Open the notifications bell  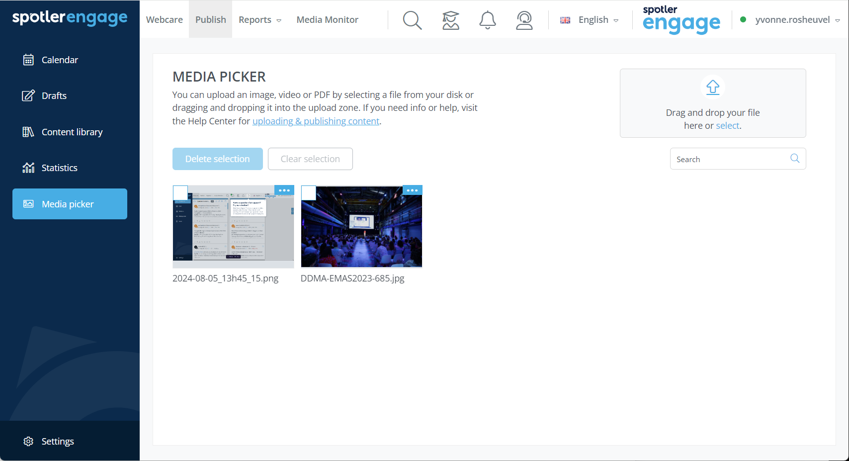click(488, 20)
